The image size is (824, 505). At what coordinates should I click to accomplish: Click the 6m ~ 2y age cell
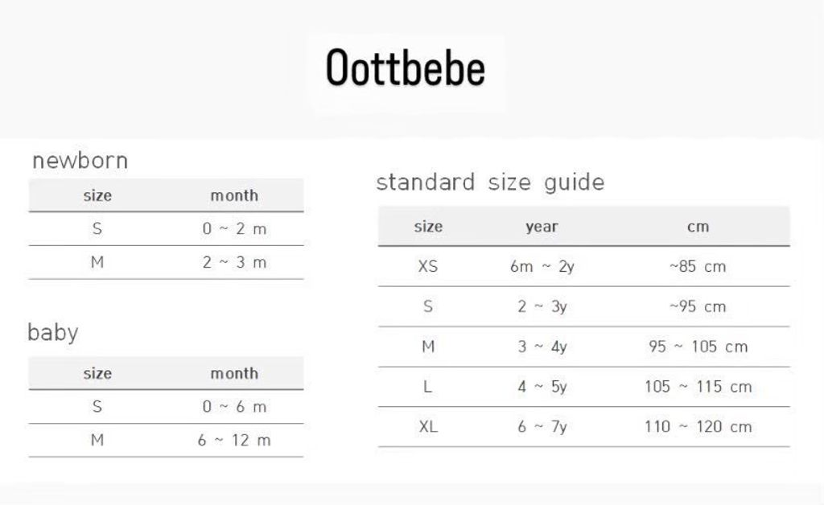542,266
